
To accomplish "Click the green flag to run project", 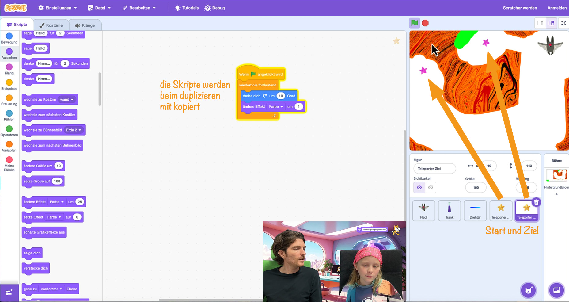I will click(x=414, y=23).
